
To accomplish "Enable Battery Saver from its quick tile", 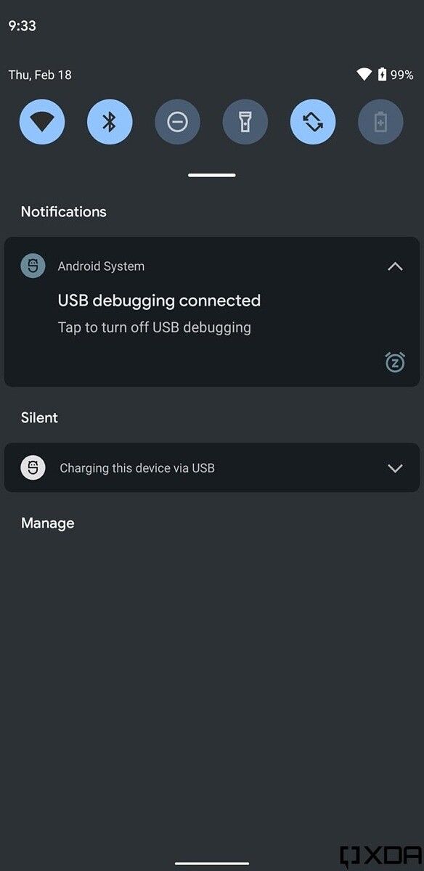I will 380,122.
